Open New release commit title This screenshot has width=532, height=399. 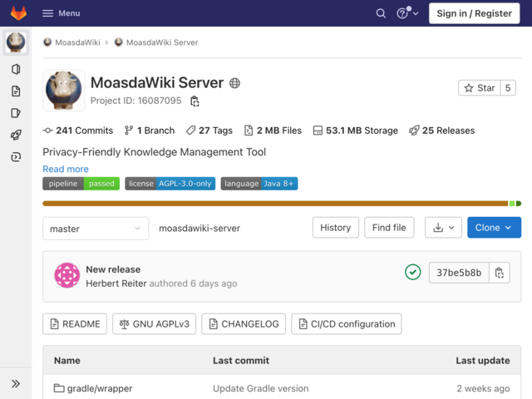(113, 269)
